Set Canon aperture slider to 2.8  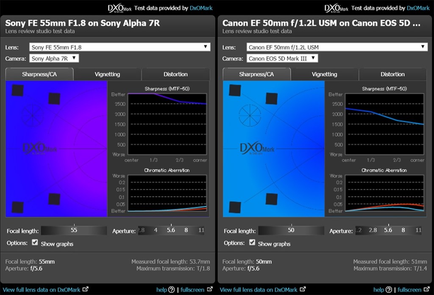[x=373, y=230]
